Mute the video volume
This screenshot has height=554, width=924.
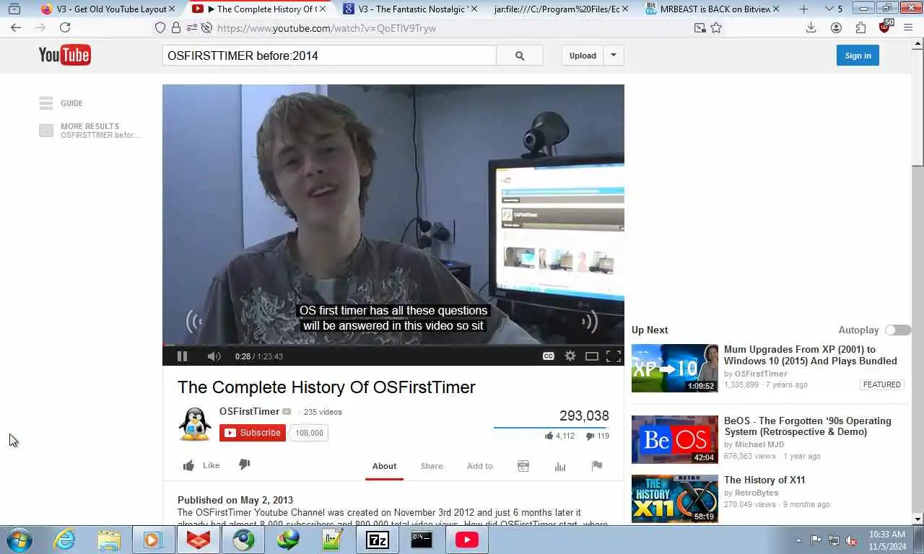[x=214, y=356]
